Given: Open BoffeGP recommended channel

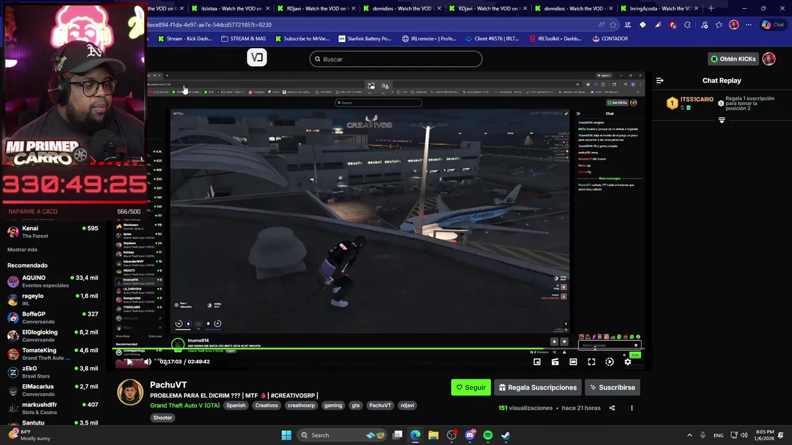Looking at the screenshot, I should 53,317.
